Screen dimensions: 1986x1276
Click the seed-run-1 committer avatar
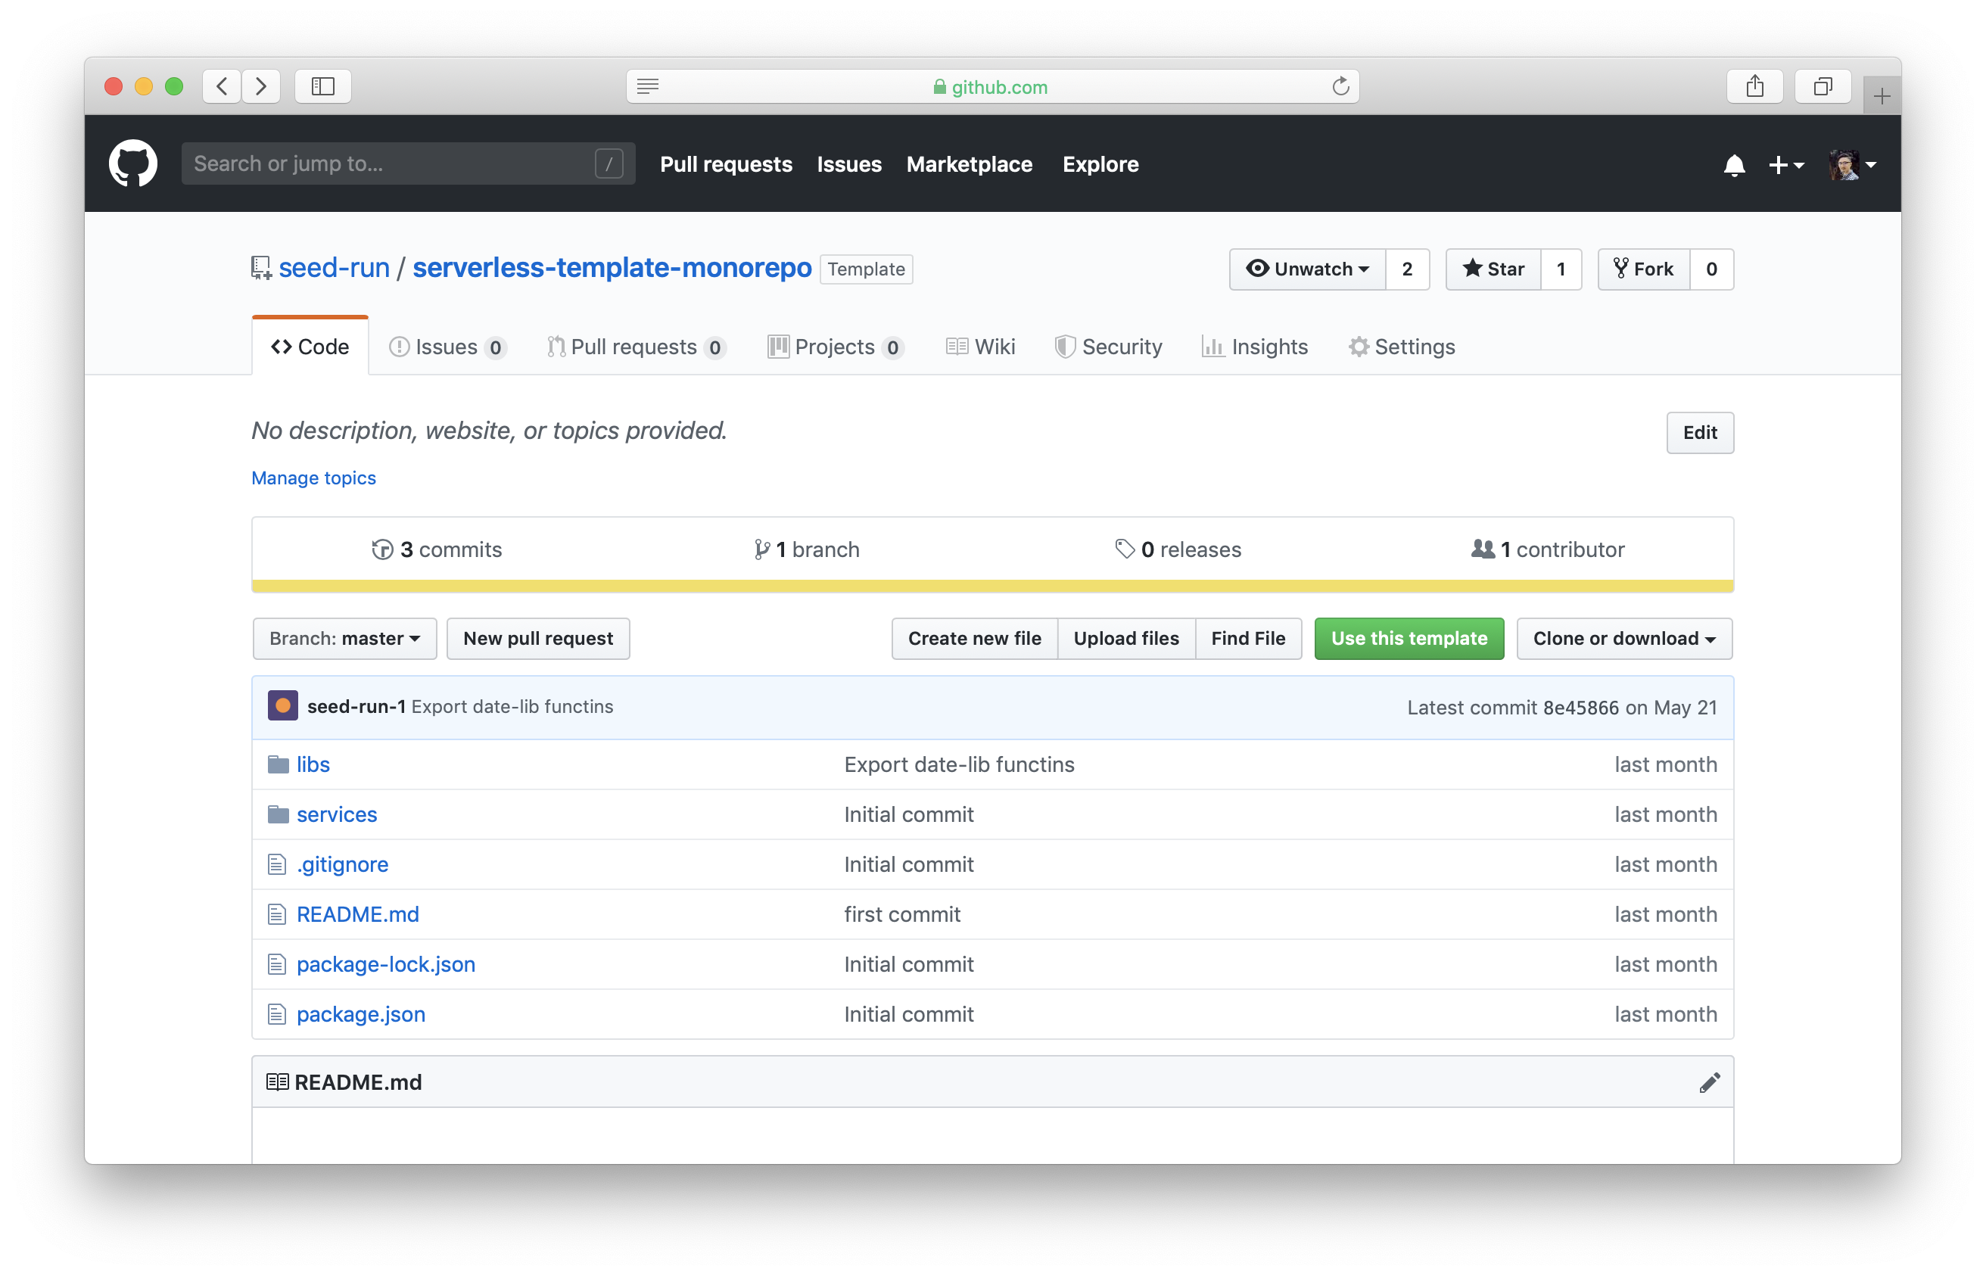(x=282, y=706)
